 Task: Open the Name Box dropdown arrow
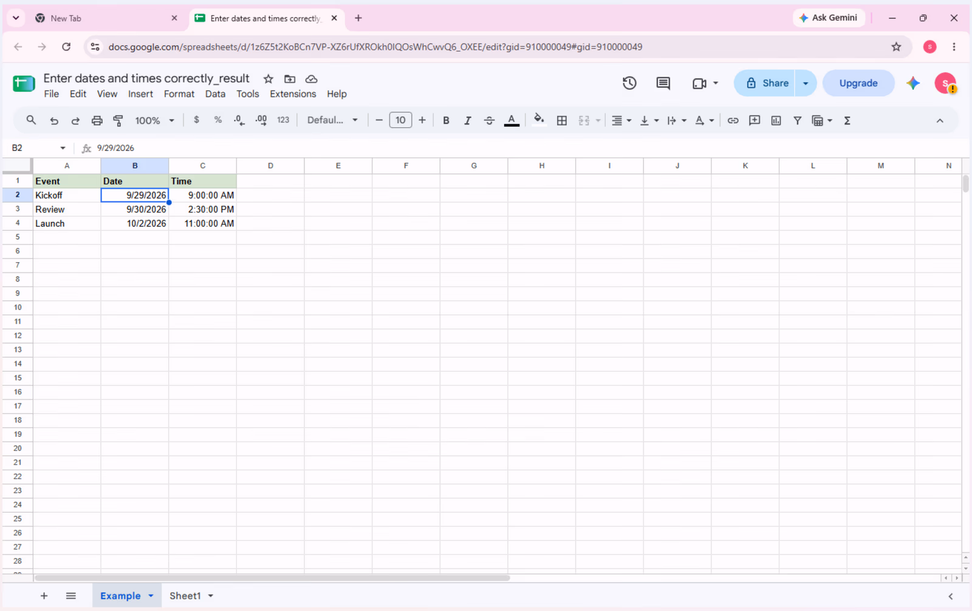63,148
